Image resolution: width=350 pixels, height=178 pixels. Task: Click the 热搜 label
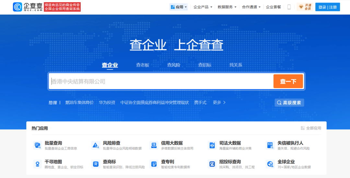(53, 102)
